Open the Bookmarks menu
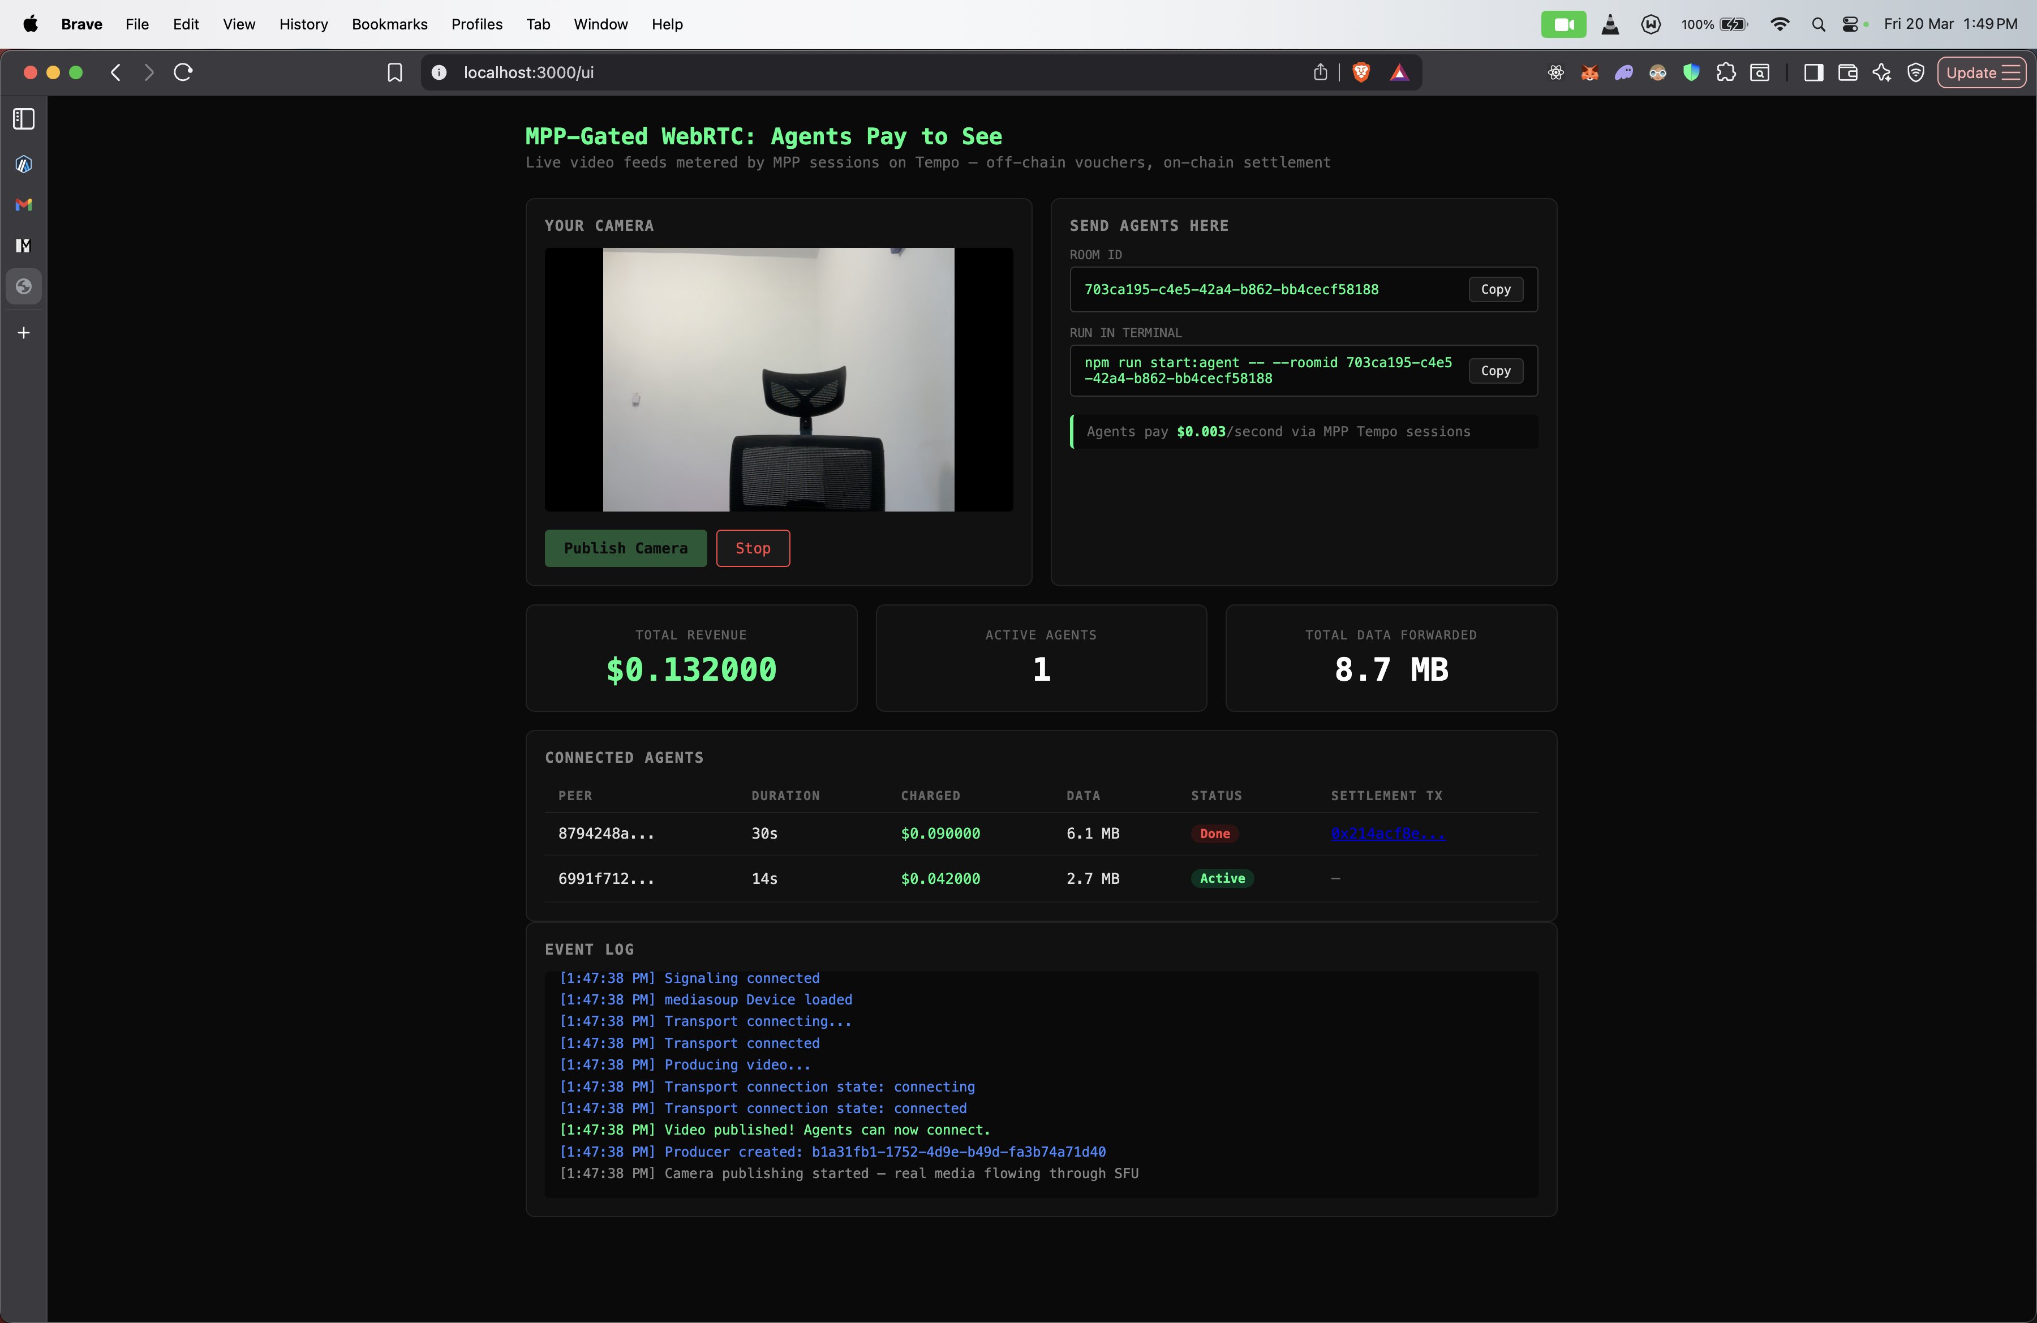Screen dimensions: 2037x1323 [389, 24]
